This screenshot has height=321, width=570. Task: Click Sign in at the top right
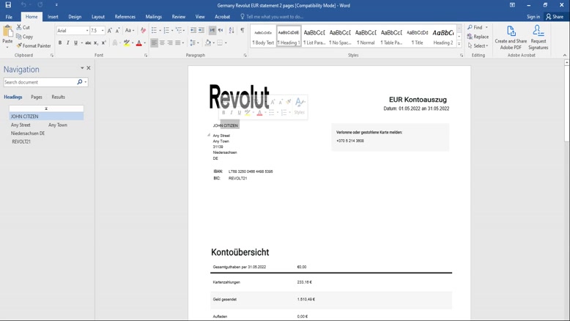pyautogui.click(x=533, y=16)
